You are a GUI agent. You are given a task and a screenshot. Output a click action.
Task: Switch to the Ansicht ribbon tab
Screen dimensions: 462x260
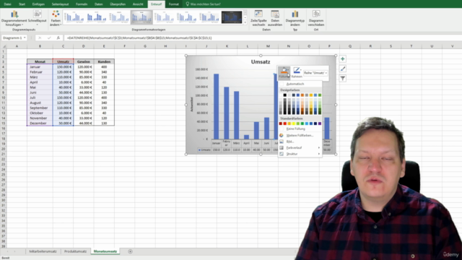138,4
